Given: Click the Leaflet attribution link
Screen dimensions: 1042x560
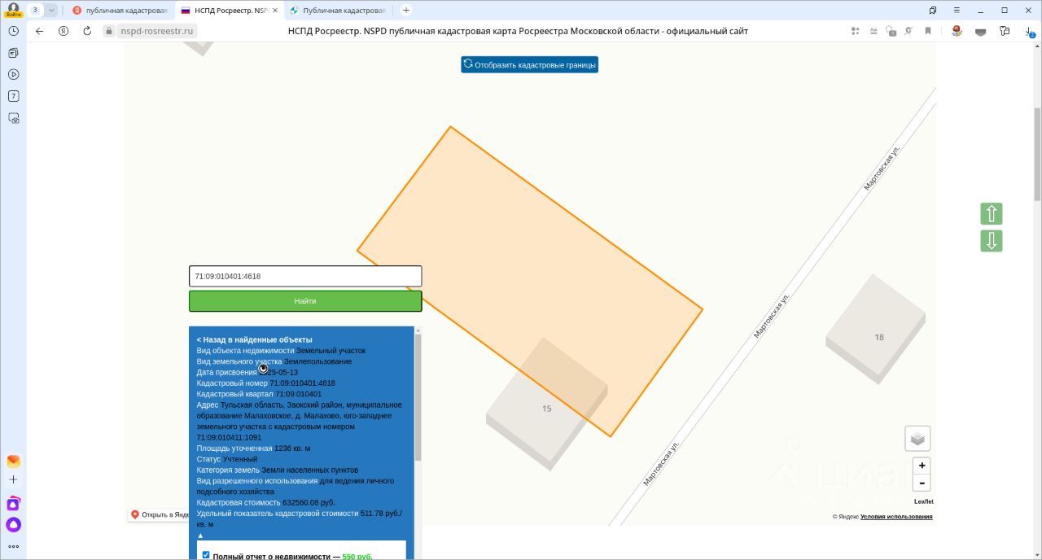Looking at the screenshot, I should tap(924, 501).
